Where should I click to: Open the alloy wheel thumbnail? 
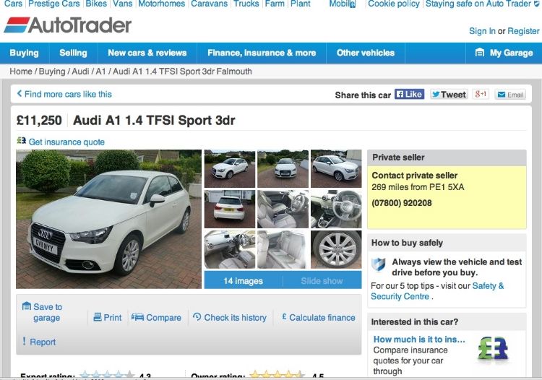(336, 249)
